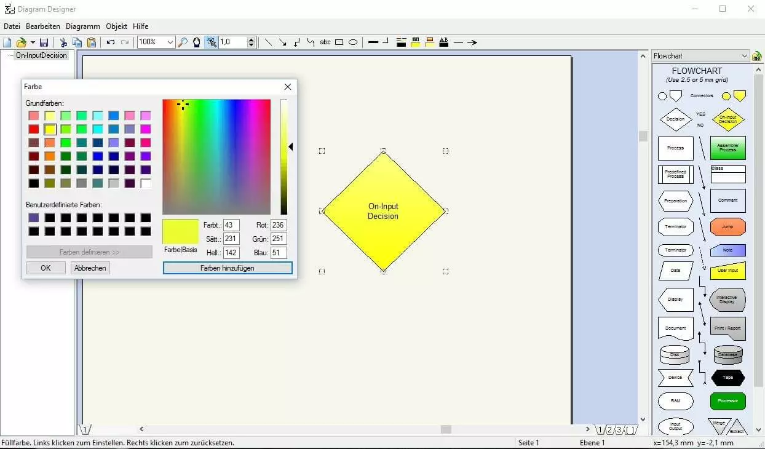Pick the pure red basic color swatch
The height and width of the screenshot is (449, 765).
point(34,129)
